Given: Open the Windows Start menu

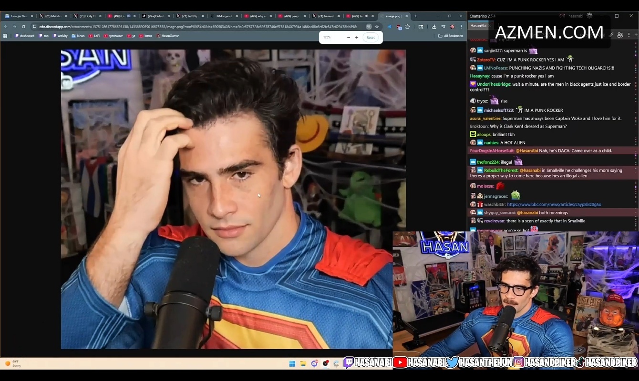Looking at the screenshot, I should (292, 363).
